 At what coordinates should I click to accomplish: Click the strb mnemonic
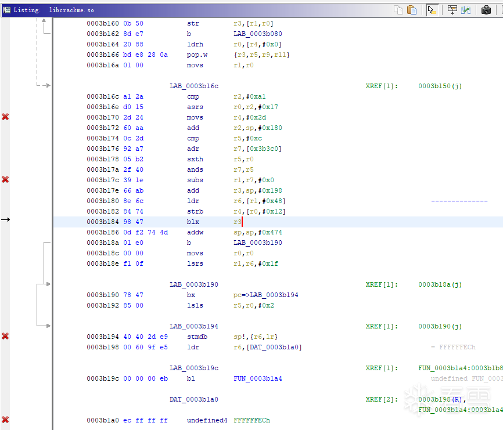195,211
